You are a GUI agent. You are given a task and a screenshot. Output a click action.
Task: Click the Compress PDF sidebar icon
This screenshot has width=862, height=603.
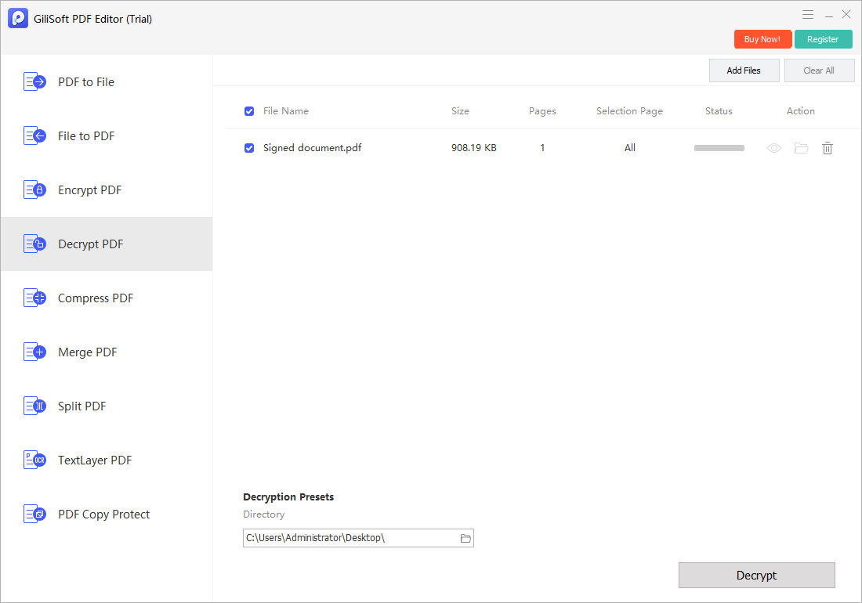[x=34, y=298]
